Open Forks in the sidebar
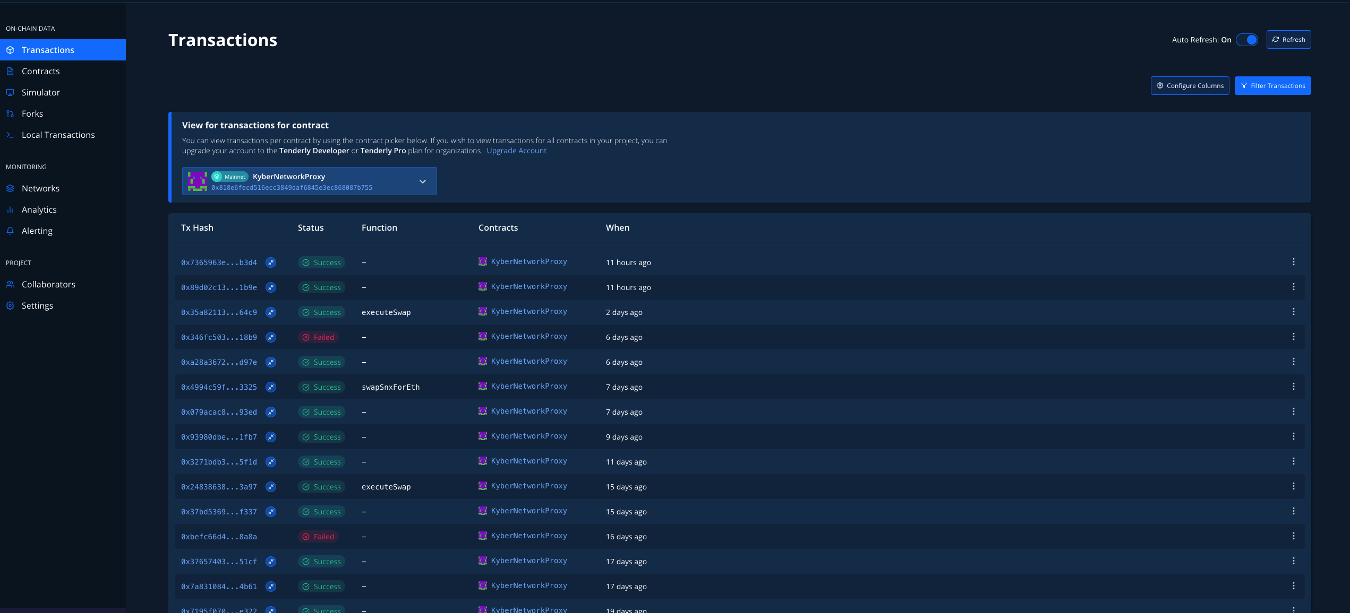1350x613 pixels. (63, 113)
